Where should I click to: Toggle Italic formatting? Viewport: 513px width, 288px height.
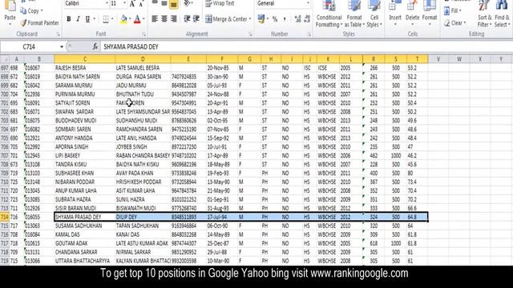click(78, 19)
